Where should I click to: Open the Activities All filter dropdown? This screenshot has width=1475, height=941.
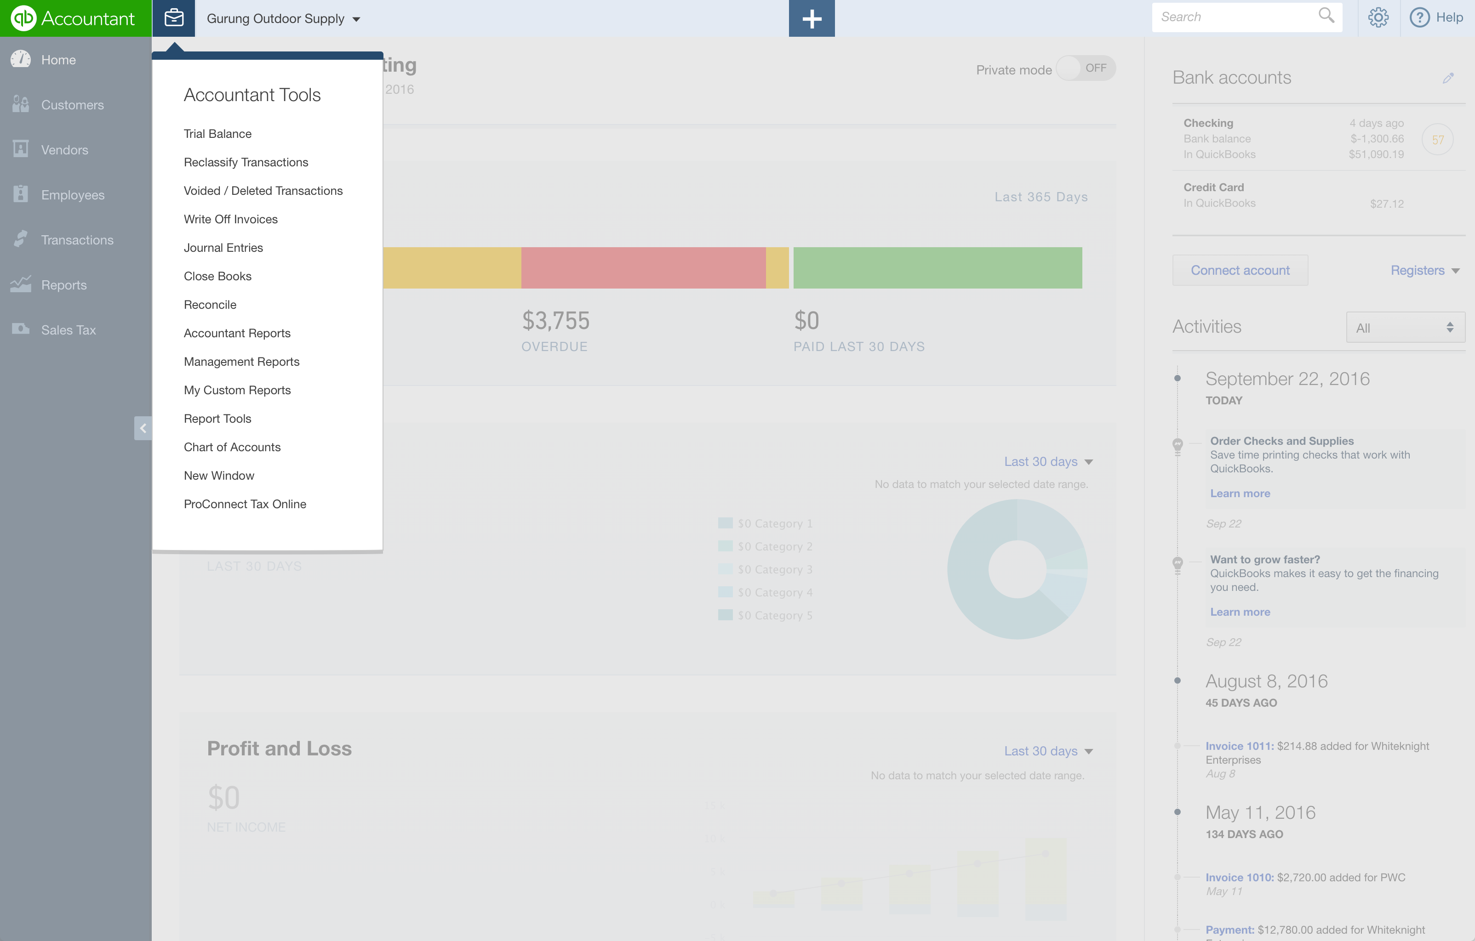pos(1405,328)
